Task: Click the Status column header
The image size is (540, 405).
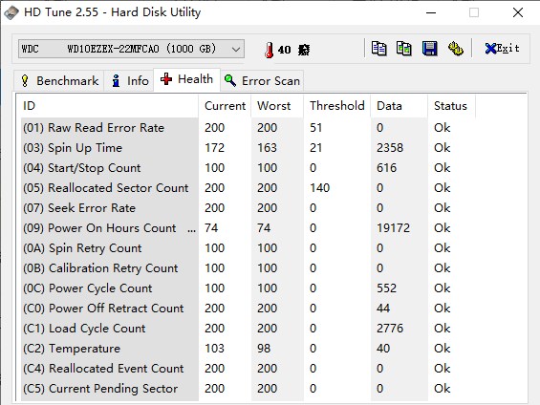Action: (450, 106)
